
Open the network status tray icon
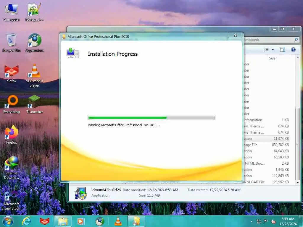pyautogui.click(x=259, y=221)
